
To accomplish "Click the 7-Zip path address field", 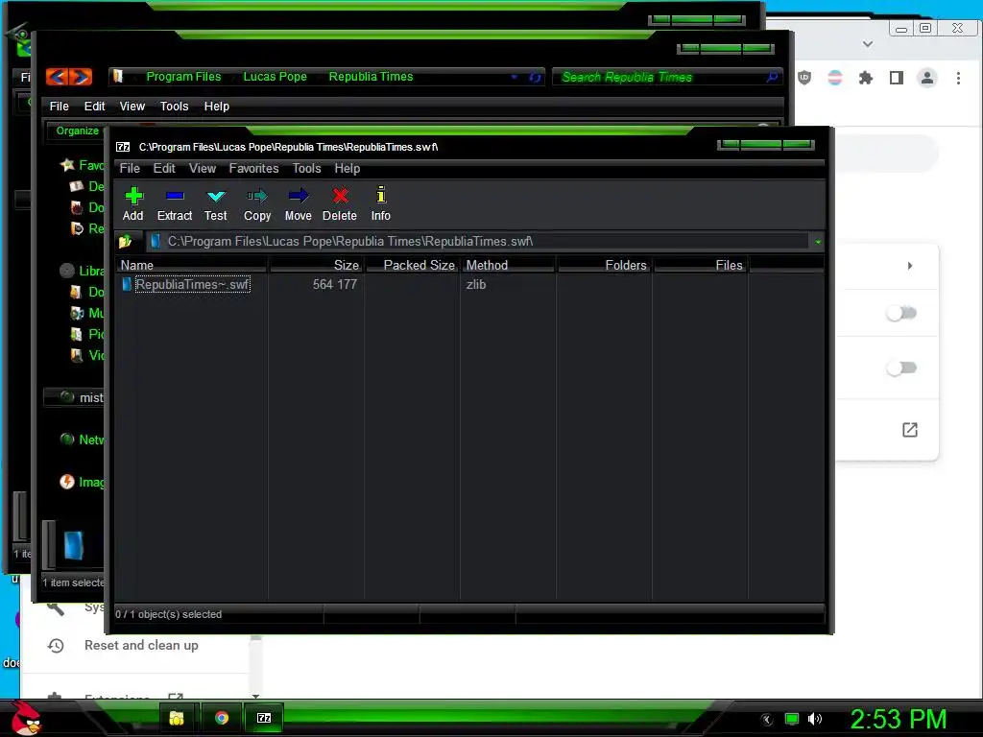I will pyautogui.click(x=480, y=241).
